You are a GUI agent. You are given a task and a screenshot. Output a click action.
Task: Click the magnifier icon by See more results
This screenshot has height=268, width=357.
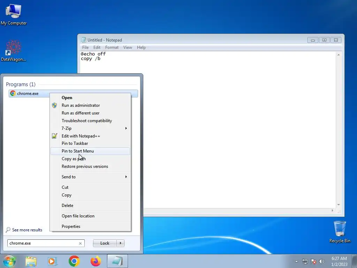(x=8, y=230)
